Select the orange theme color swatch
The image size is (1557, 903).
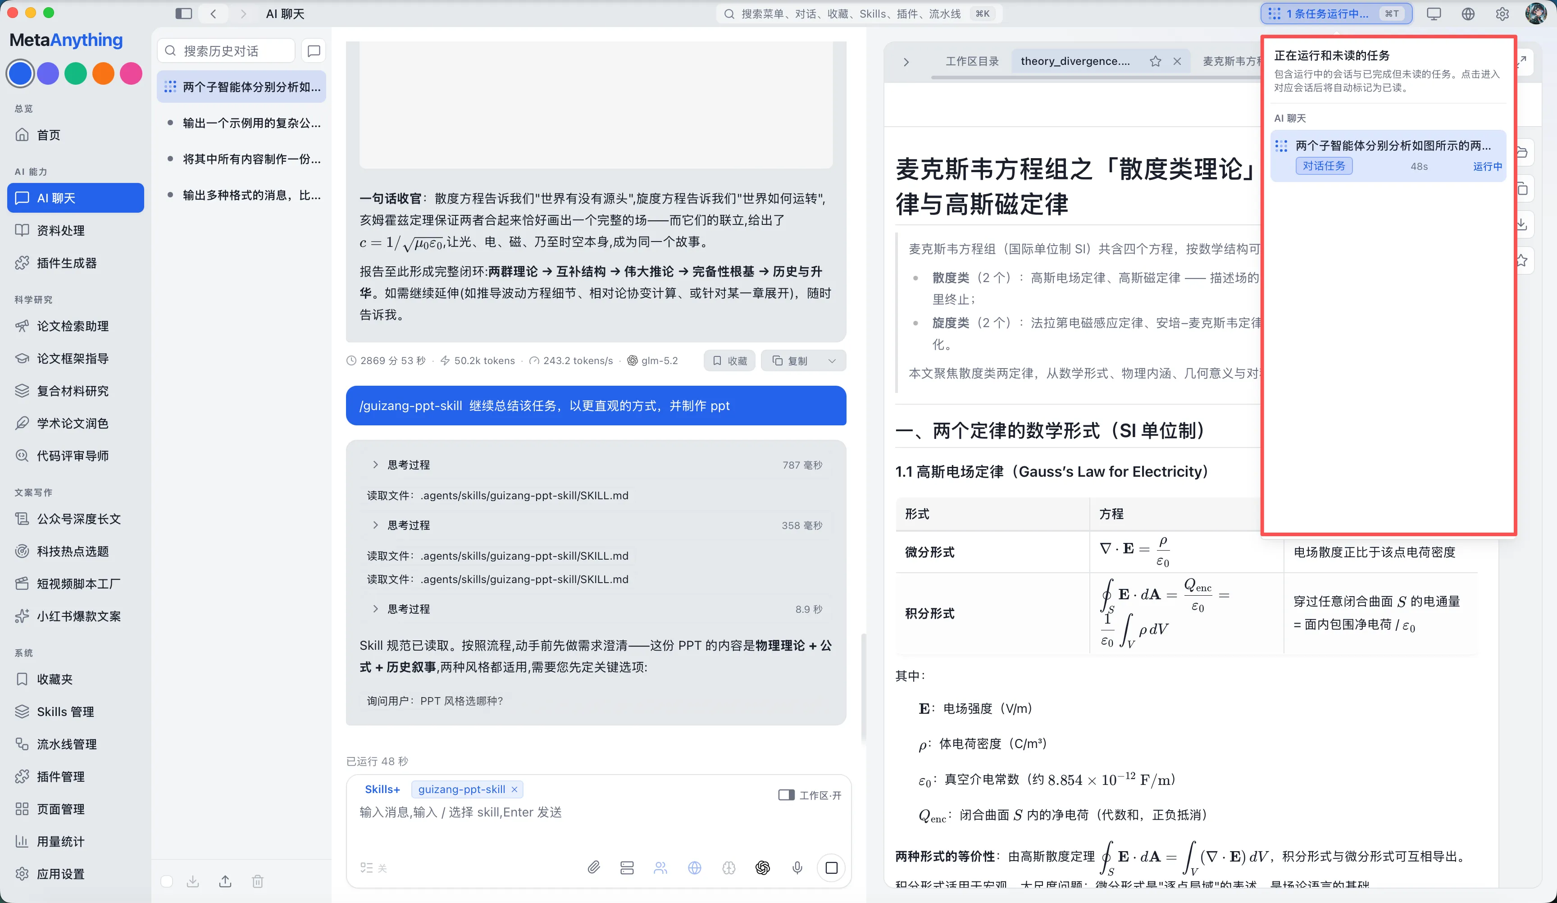[x=103, y=73]
